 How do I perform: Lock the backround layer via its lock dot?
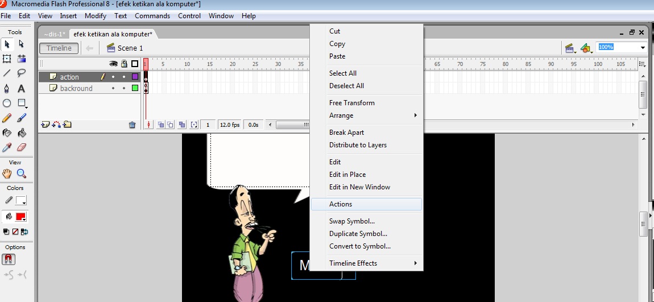coord(124,88)
